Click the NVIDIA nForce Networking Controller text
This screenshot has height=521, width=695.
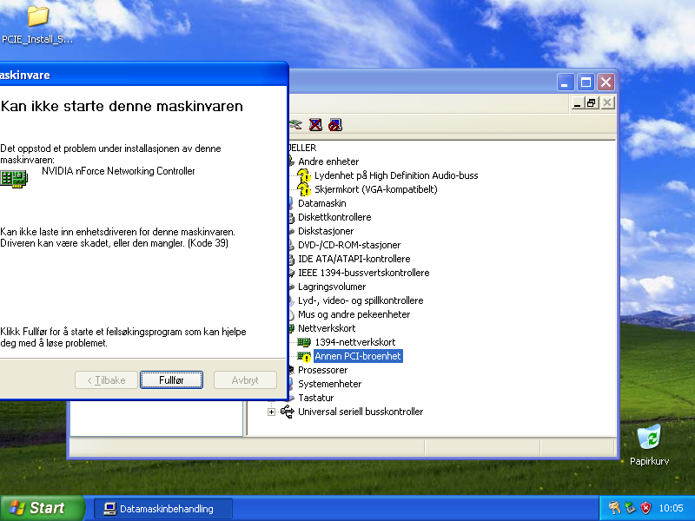[118, 171]
